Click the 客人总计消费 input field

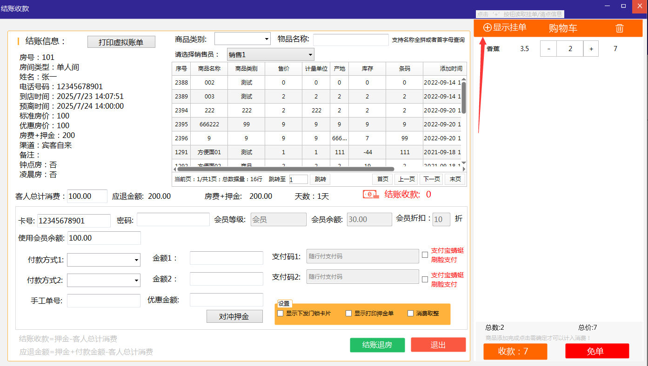pos(87,196)
